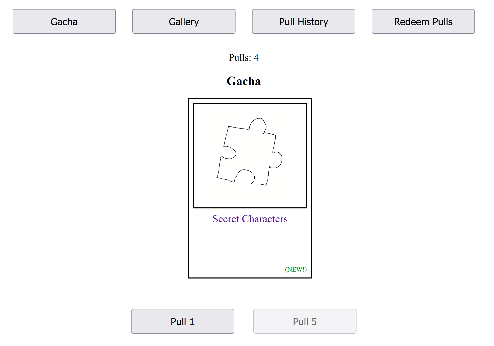Click the greyed-out Pull 5 button

point(305,321)
